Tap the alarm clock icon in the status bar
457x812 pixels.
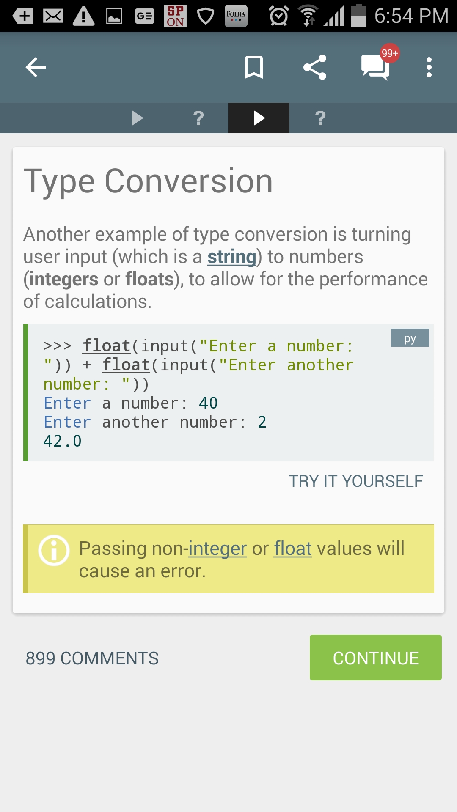pos(279,16)
